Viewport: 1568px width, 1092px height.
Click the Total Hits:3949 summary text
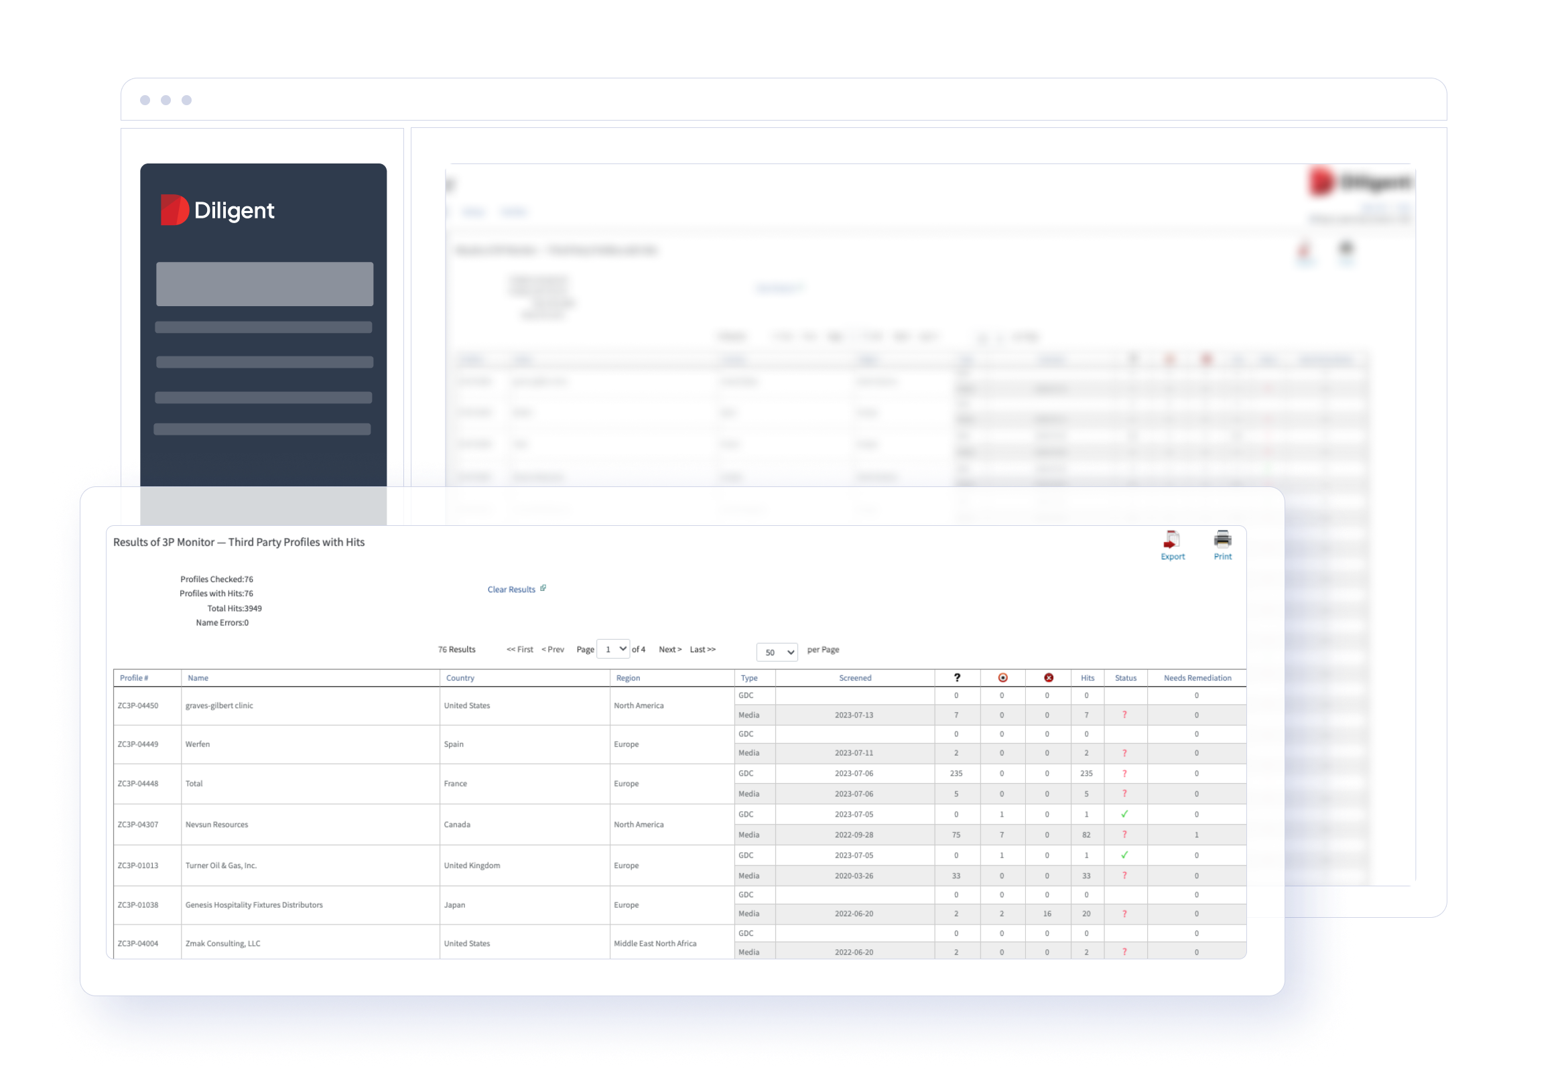235,608
